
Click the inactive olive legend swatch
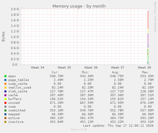coord(5,122)
